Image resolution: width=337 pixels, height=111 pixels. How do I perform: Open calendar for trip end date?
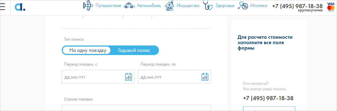[205, 77]
